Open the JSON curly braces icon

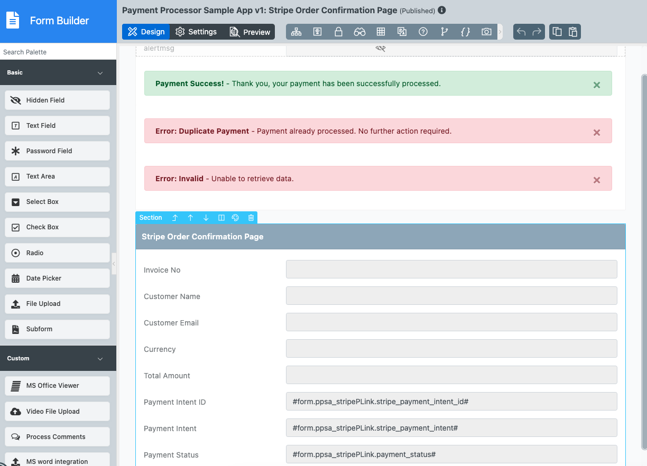(465, 32)
